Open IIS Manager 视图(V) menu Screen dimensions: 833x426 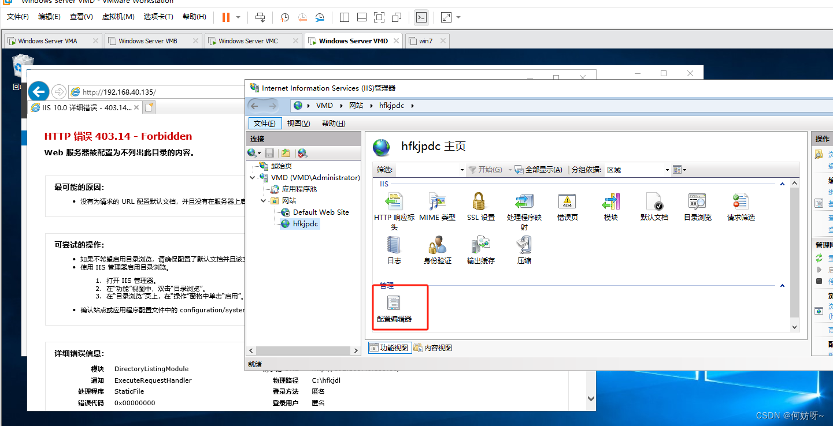coord(299,124)
